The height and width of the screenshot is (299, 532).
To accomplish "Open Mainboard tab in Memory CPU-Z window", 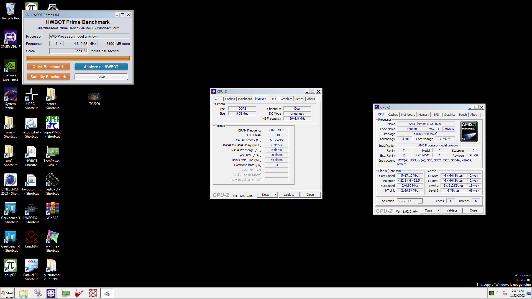I will tap(245, 99).
